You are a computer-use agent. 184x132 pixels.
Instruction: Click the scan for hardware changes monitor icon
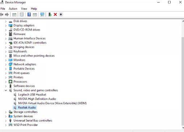(42, 14)
